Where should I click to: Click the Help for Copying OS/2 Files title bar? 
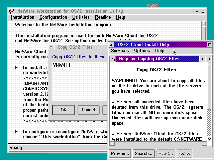[x=157, y=59]
